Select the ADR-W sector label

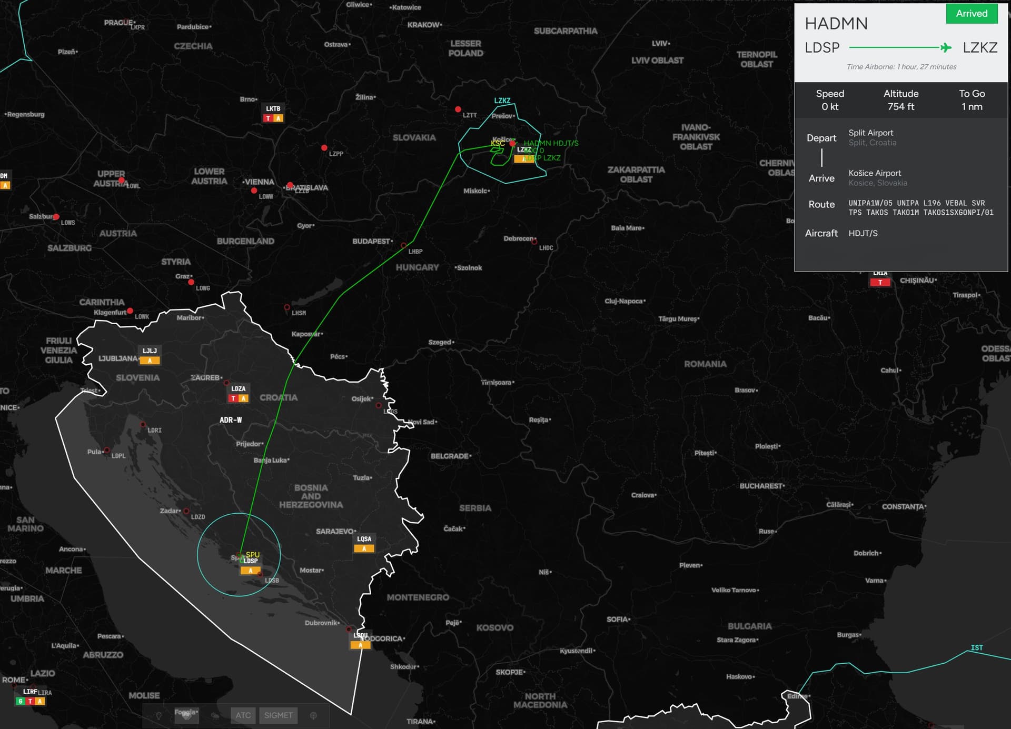(x=231, y=420)
